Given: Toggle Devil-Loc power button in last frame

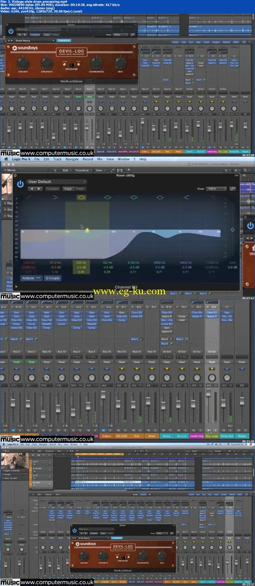Looking at the screenshot, I should pos(74,530).
